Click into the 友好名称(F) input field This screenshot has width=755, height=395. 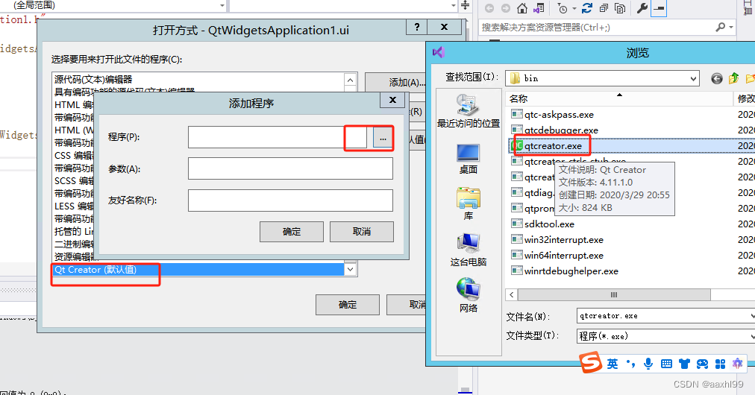tap(290, 200)
